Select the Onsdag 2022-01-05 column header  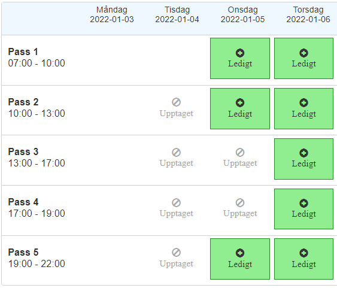point(242,14)
